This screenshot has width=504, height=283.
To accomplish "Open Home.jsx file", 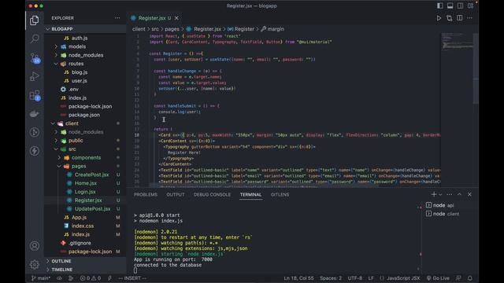I will (x=85, y=183).
